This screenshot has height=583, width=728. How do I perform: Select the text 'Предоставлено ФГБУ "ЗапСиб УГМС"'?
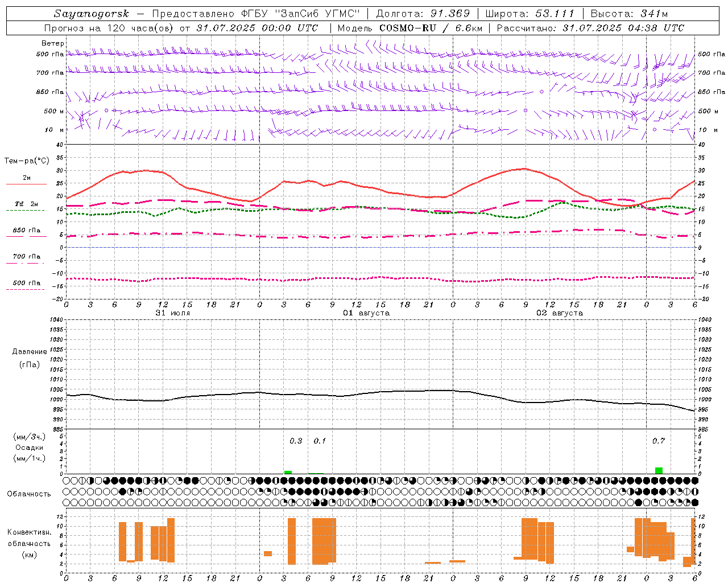click(257, 14)
